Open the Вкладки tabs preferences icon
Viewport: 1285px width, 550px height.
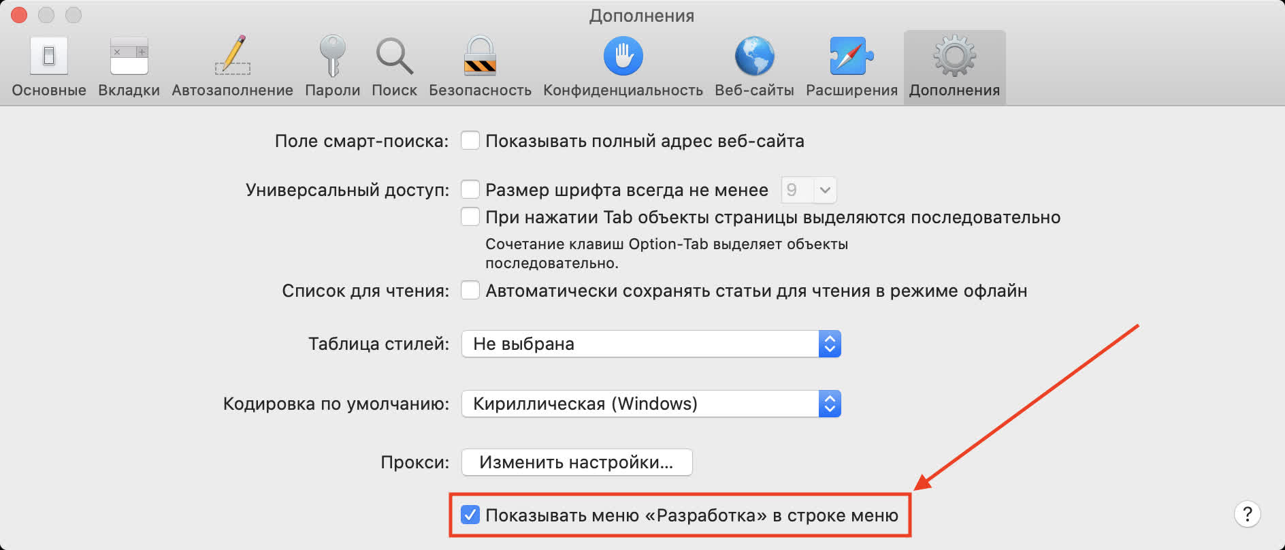click(129, 56)
